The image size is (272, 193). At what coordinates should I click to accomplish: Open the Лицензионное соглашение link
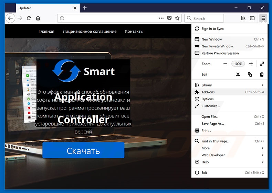point(90,31)
